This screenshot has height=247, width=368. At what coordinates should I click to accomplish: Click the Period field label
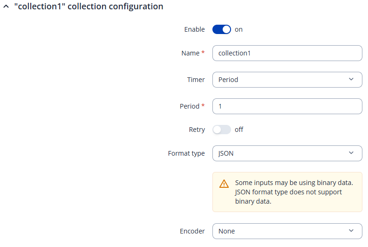tap(190, 106)
